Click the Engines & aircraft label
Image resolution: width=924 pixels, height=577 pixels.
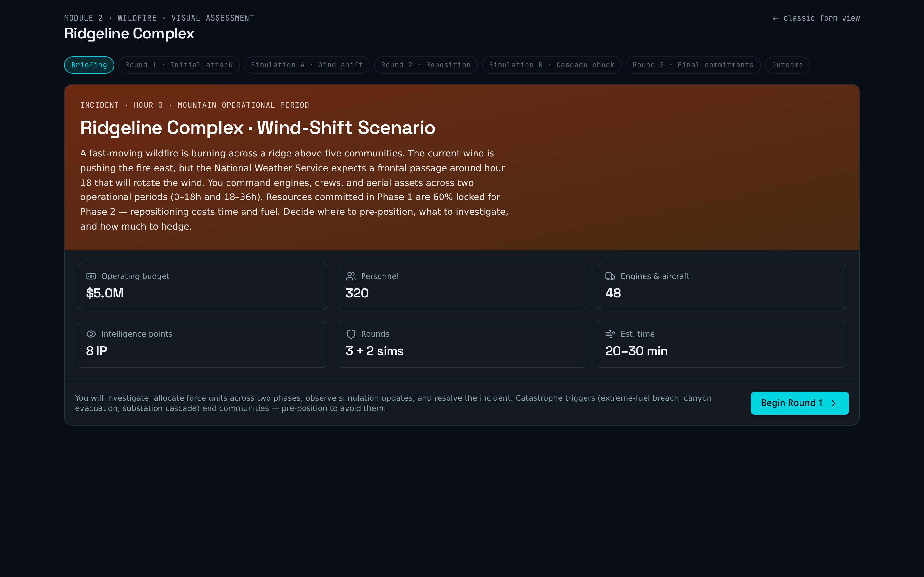(655, 276)
